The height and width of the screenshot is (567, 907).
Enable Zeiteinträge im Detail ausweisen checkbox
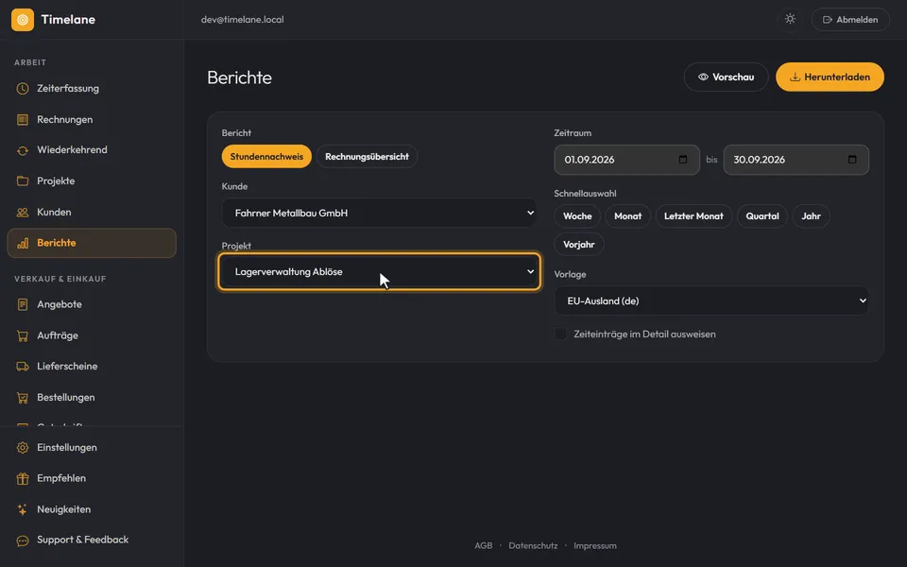[x=560, y=334]
